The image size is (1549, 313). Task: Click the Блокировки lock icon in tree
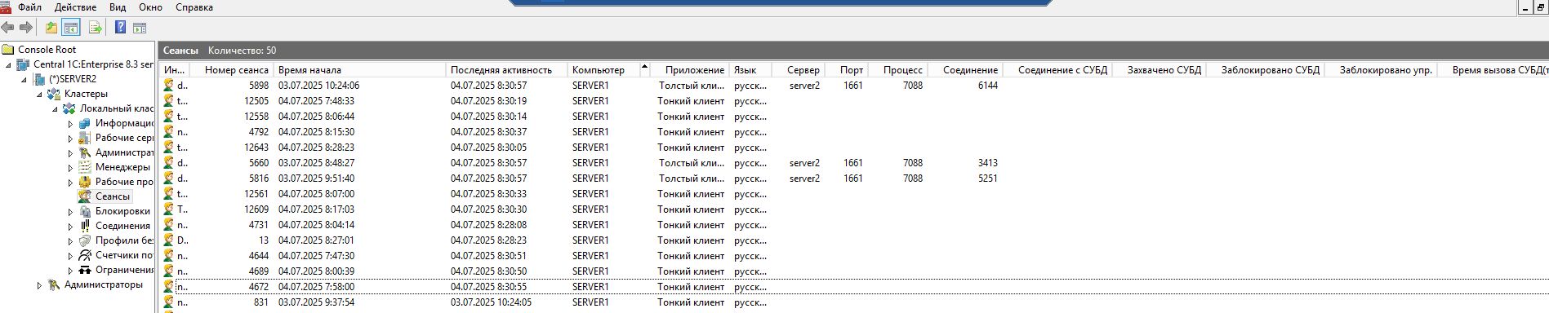85,211
